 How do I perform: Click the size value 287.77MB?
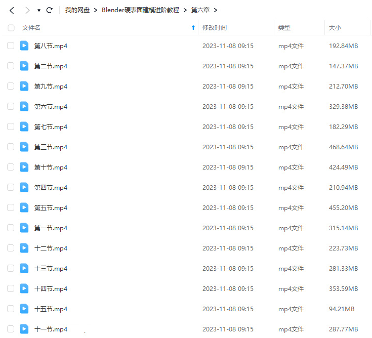coord(343,329)
